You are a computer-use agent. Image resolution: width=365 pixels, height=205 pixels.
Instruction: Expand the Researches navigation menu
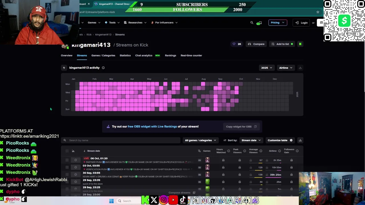click(135, 22)
